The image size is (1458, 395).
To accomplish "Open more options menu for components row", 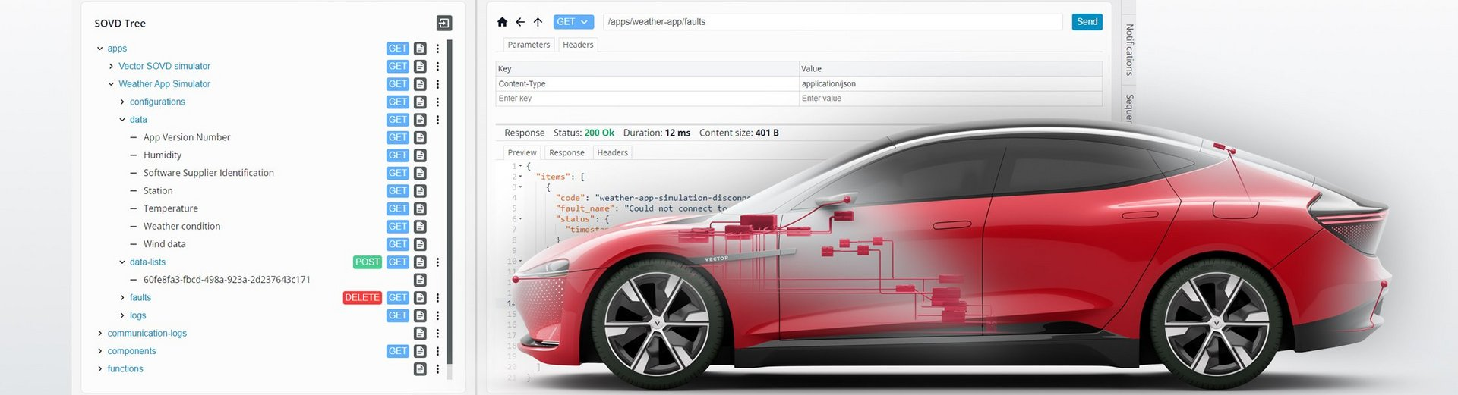I will (437, 351).
